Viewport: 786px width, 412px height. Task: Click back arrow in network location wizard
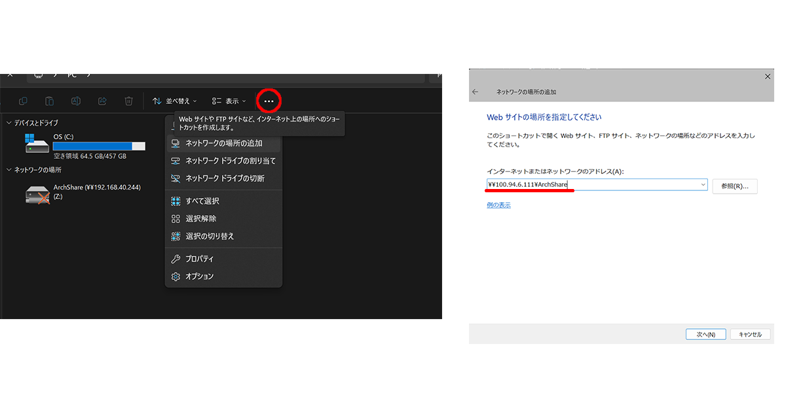[x=476, y=92]
